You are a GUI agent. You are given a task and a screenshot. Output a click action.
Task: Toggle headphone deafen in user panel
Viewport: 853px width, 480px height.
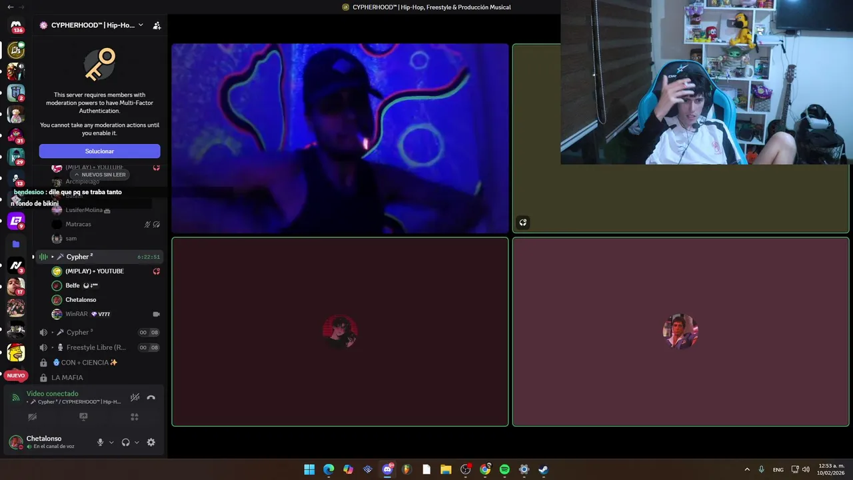point(125,442)
